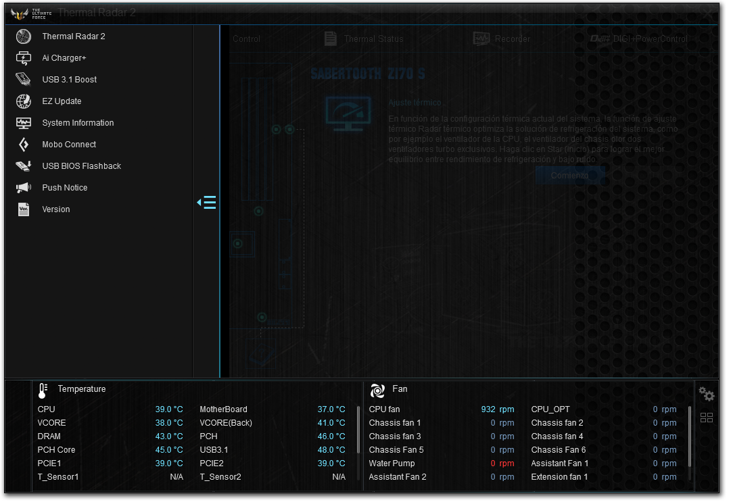Click the Recorder tab icon
This screenshot has width=731, height=502.
[481, 39]
